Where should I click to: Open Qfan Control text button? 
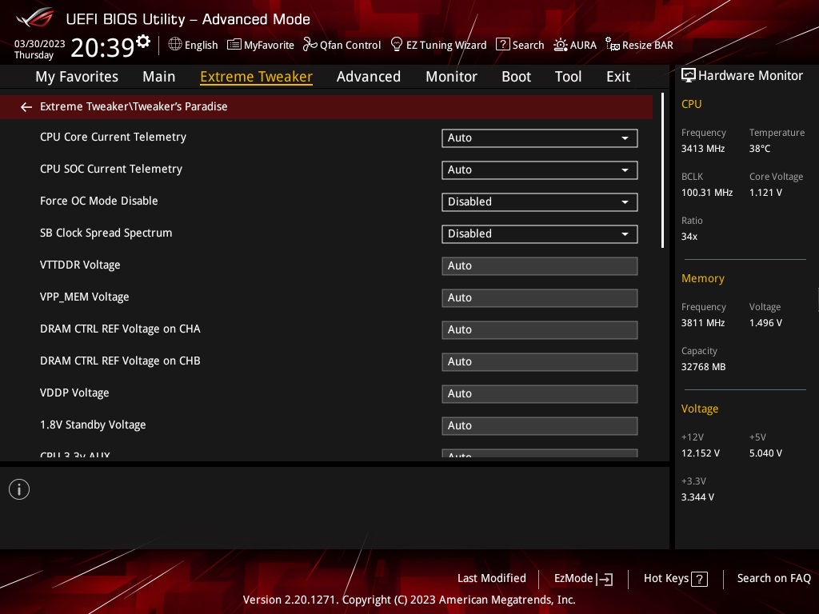click(350, 45)
